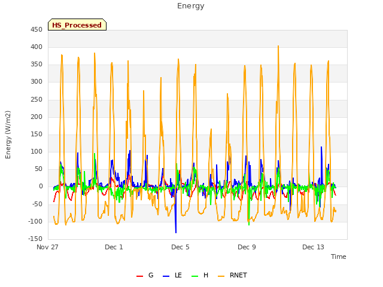This screenshot has width=383, height=287.
Task: Click the 0 y-axis tick label
Action: 41,187
